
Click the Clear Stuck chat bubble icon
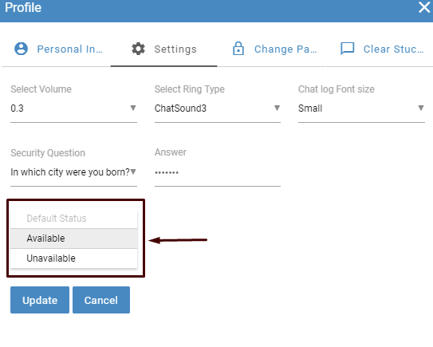click(347, 49)
